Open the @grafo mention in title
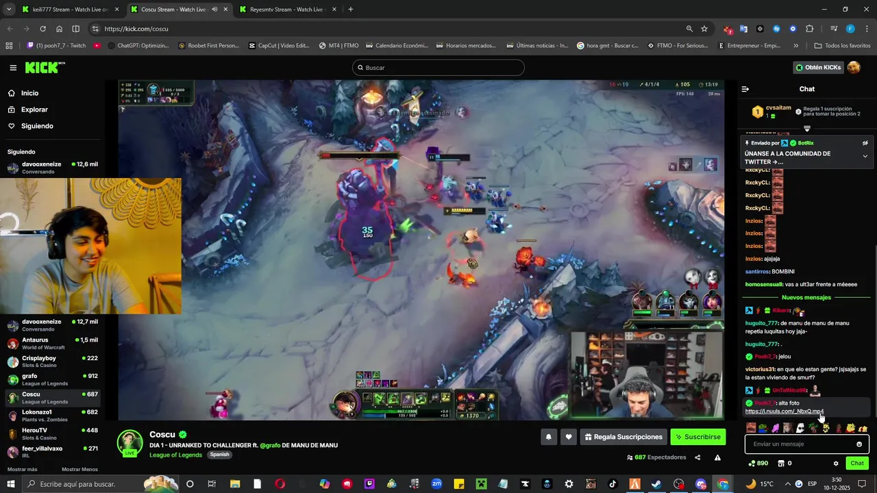Screen dimensions: 877x493 (270, 445)
